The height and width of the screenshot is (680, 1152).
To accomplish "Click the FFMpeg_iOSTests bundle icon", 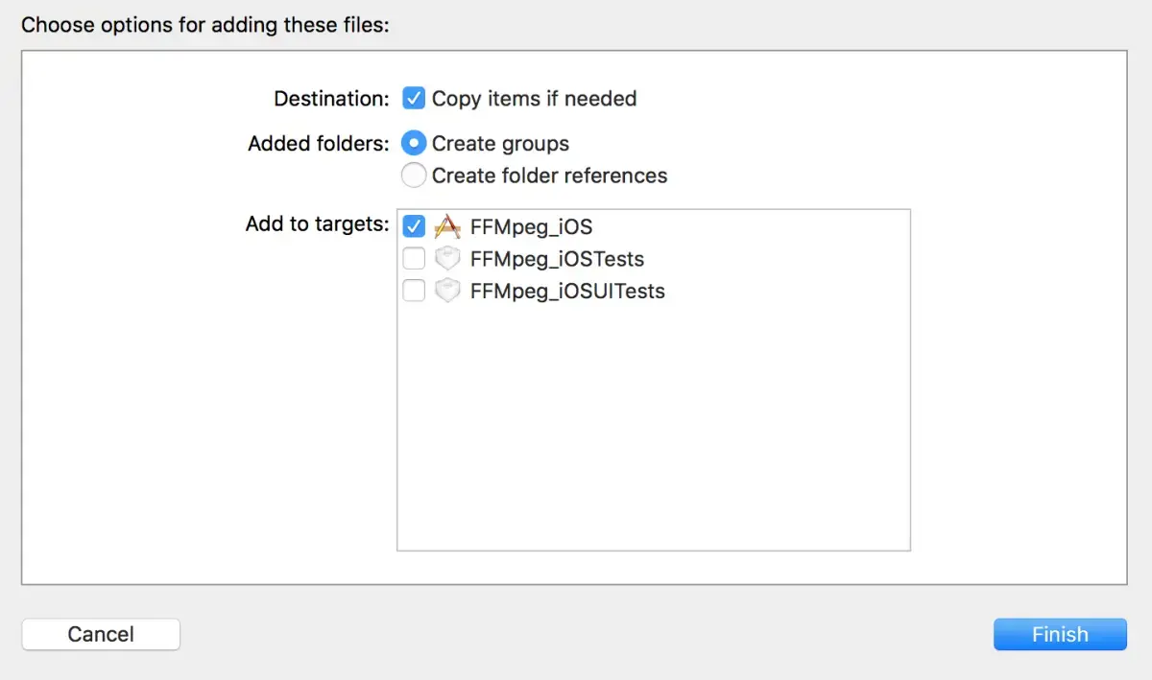I will [x=447, y=258].
